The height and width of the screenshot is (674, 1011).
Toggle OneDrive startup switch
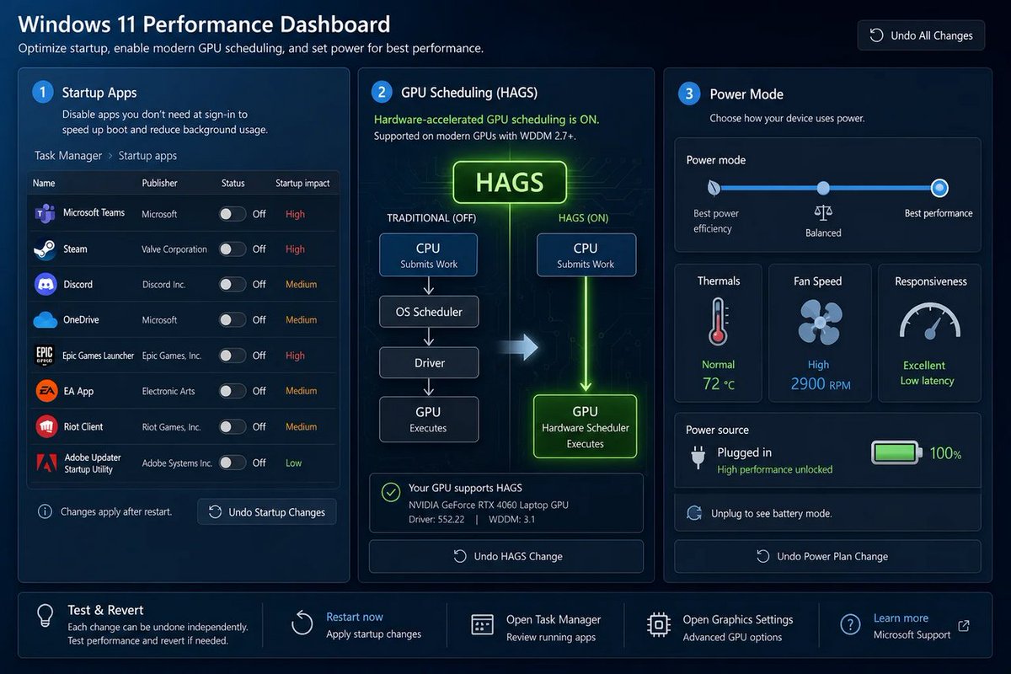233,320
